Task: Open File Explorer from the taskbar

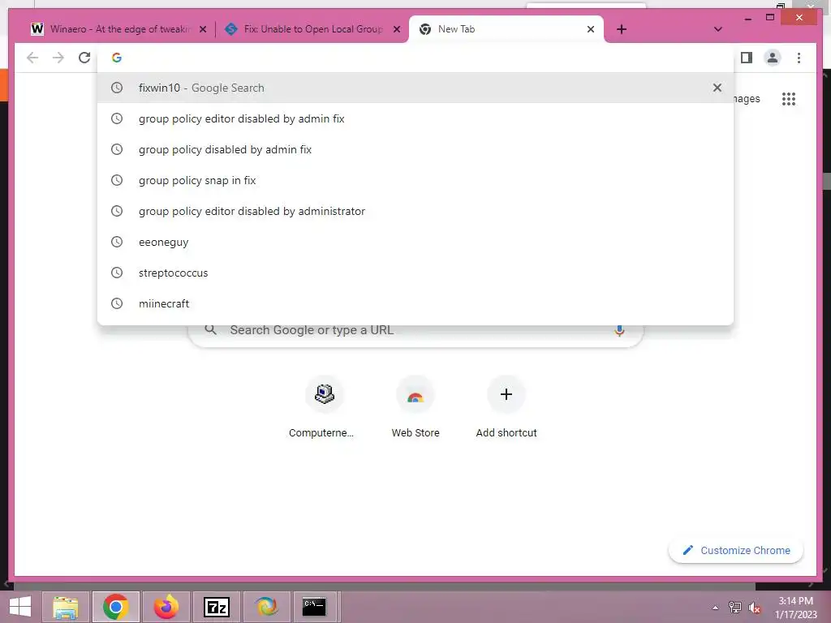Action: (x=66, y=607)
